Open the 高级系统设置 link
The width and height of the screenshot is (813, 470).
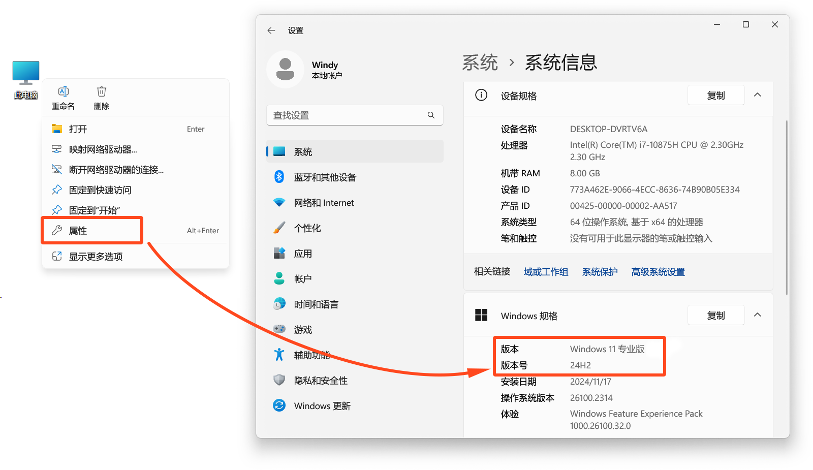pos(658,272)
